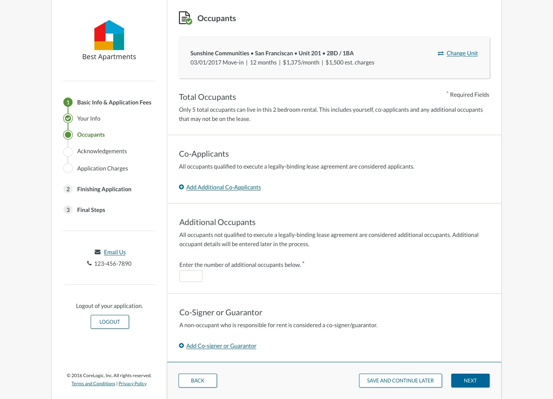Click the Best Apartments house logo

click(x=109, y=35)
